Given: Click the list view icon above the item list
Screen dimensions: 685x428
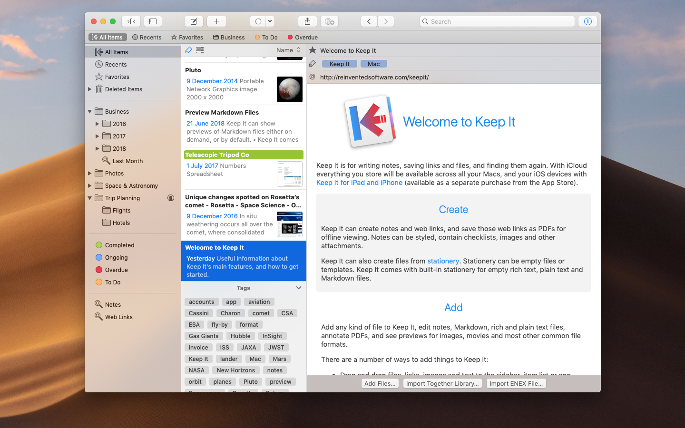Looking at the screenshot, I should (199, 50).
